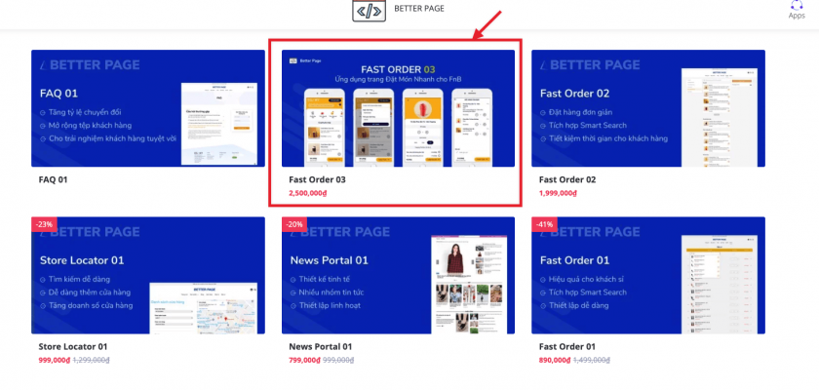Open the Fast Order 03 banner thumbnail

point(397,108)
